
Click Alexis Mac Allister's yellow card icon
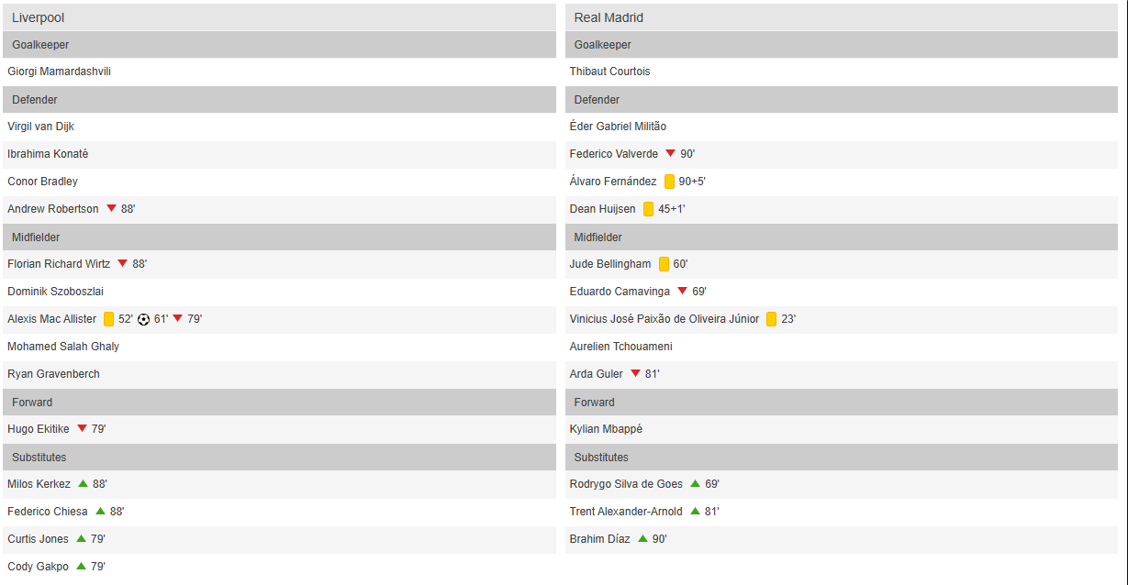109,319
